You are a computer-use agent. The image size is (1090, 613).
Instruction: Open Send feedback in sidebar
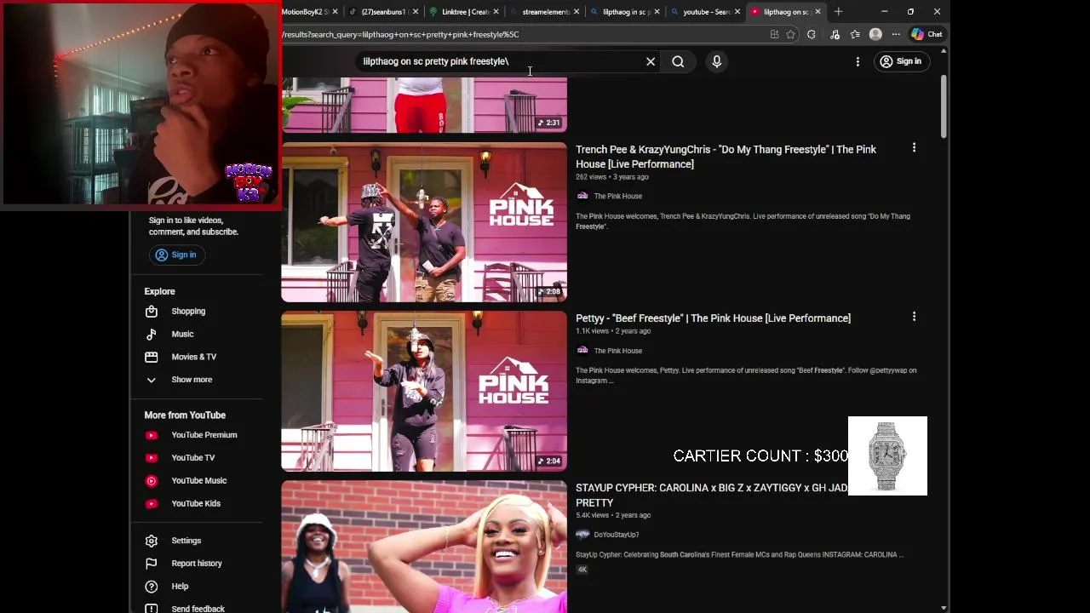(x=198, y=608)
